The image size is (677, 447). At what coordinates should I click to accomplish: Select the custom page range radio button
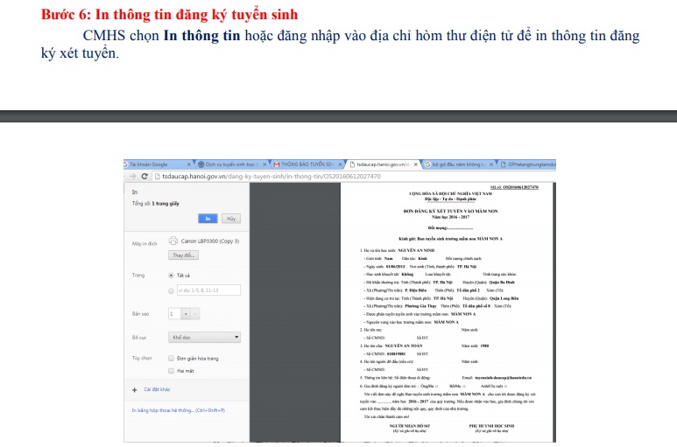pyautogui.click(x=171, y=290)
